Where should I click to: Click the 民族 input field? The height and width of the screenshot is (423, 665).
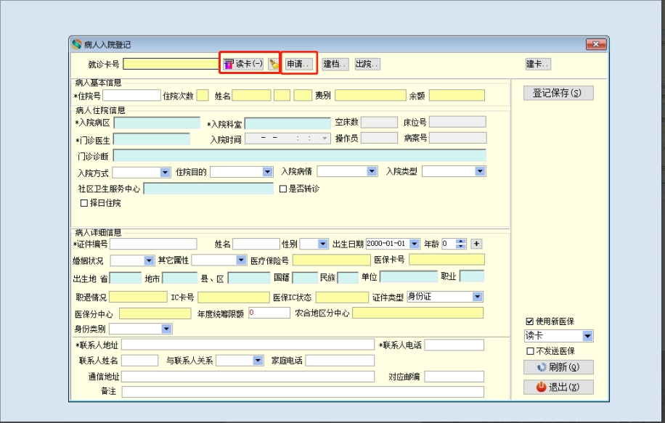pyautogui.click(x=348, y=278)
